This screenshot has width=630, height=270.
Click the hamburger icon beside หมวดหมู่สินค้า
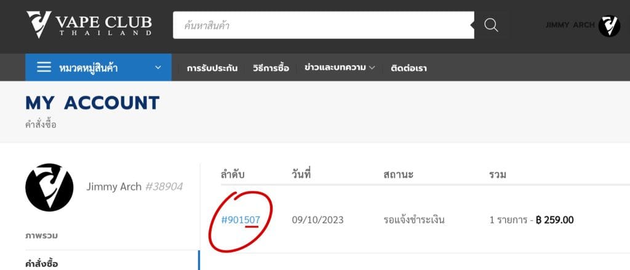[x=44, y=68]
